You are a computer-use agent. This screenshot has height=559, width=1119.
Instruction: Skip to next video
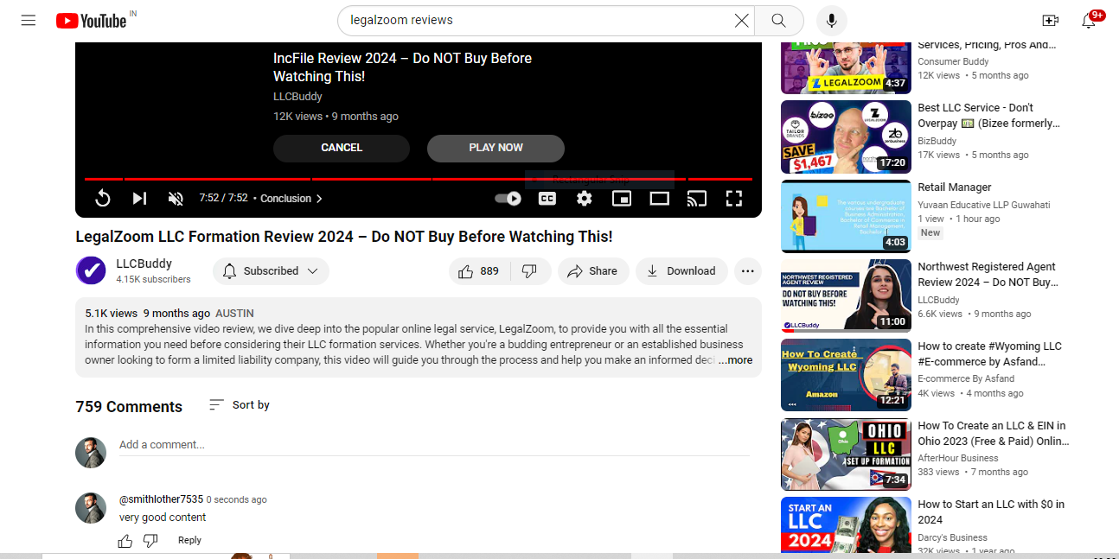[x=139, y=199]
